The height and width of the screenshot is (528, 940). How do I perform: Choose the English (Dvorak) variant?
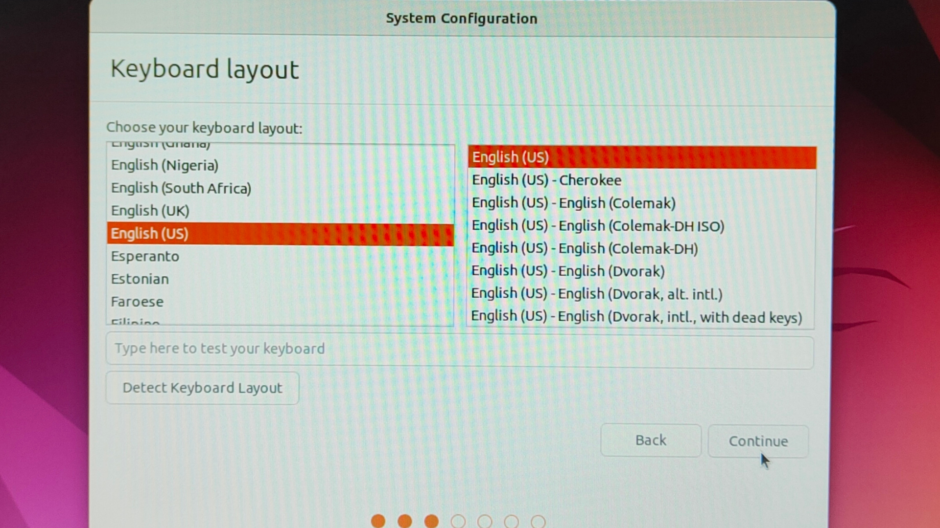[x=568, y=271]
